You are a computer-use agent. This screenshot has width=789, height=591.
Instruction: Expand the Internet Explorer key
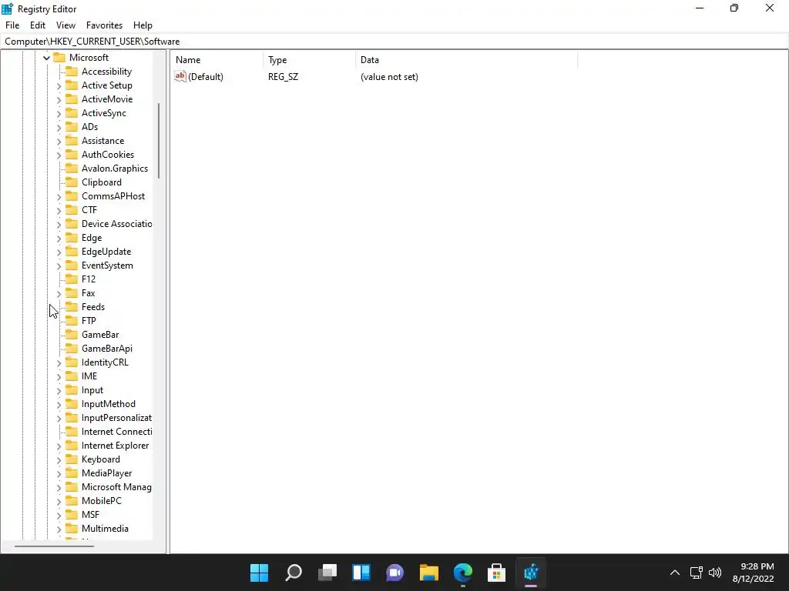click(x=59, y=446)
